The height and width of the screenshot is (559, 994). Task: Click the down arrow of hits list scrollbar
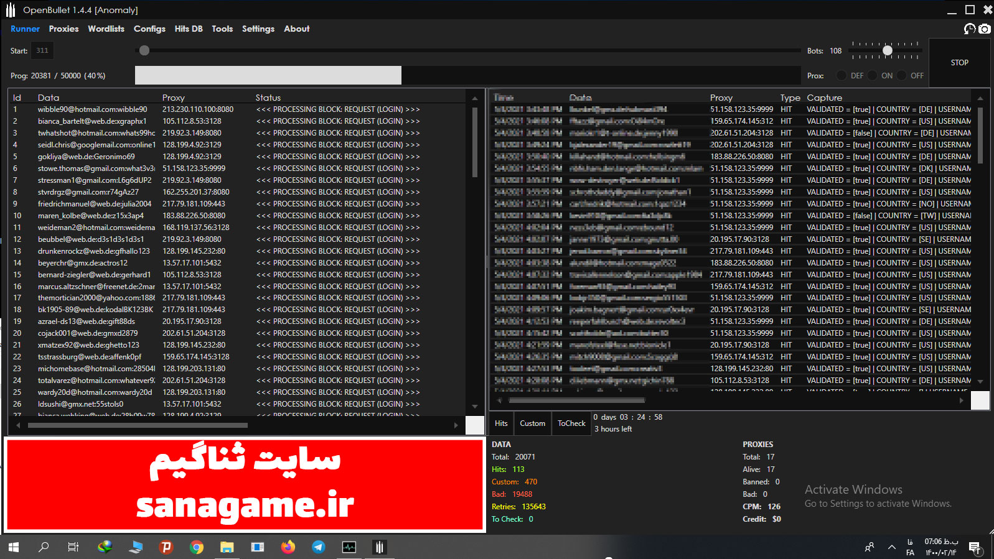pyautogui.click(x=980, y=381)
